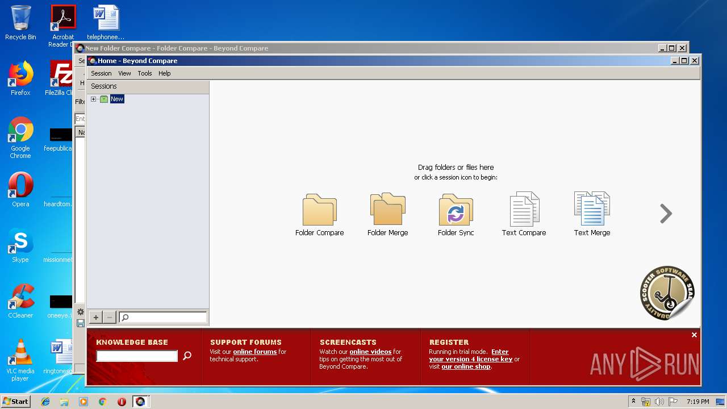Click the volume speaker tray icon
Image resolution: width=727 pixels, height=409 pixels.
[x=659, y=402]
